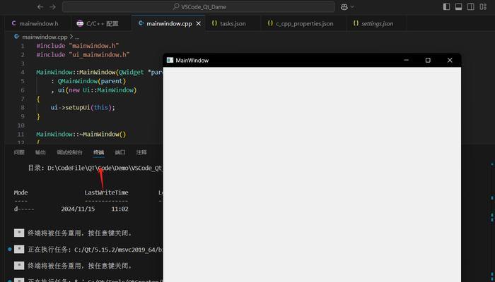
Task: Toggle the primary side bar layout icon
Action: coord(446,7)
